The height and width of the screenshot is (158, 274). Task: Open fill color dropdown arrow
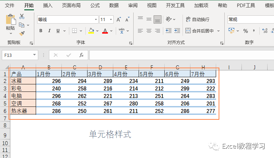pyautogui.click(x=97, y=31)
